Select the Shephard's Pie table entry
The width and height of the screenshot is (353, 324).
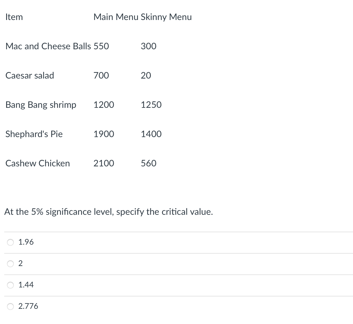pyautogui.click(x=34, y=134)
